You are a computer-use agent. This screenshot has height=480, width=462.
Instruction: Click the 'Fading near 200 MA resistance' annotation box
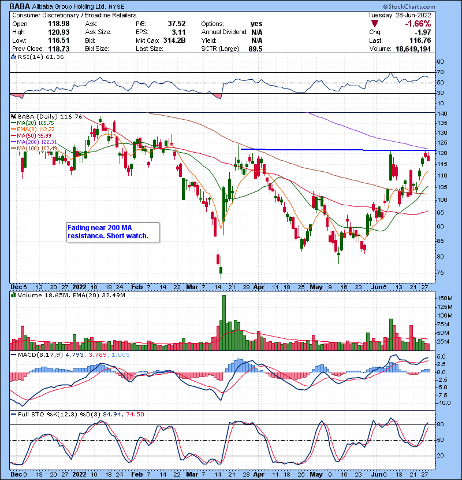coord(113,232)
